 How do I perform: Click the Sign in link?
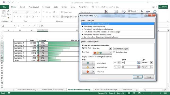tap(154, 7)
